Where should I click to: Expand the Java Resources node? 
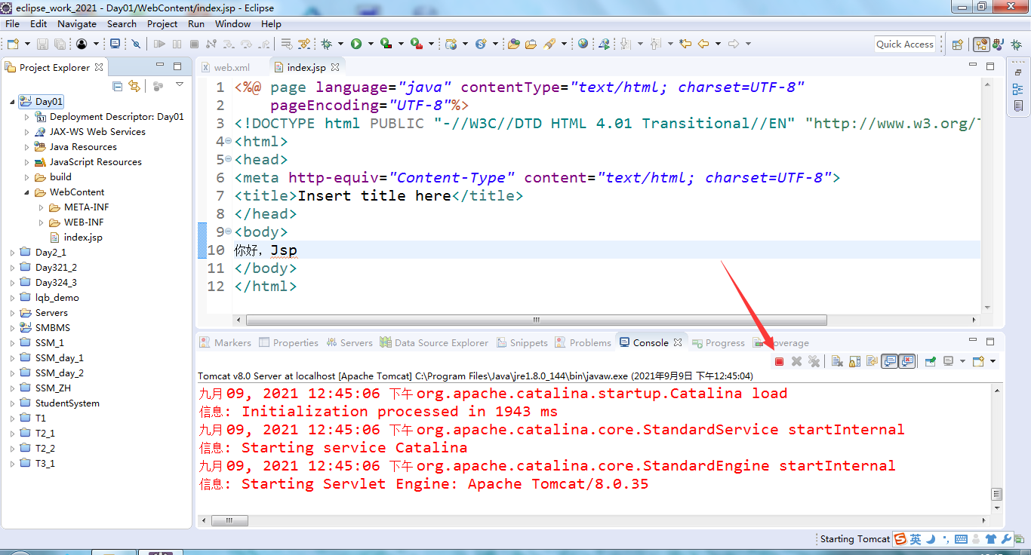pos(26,147)
